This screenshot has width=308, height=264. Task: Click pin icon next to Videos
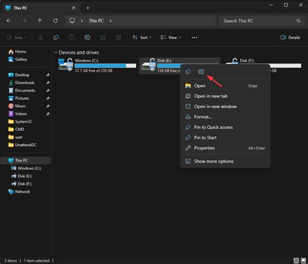click(x=47, y=114)
